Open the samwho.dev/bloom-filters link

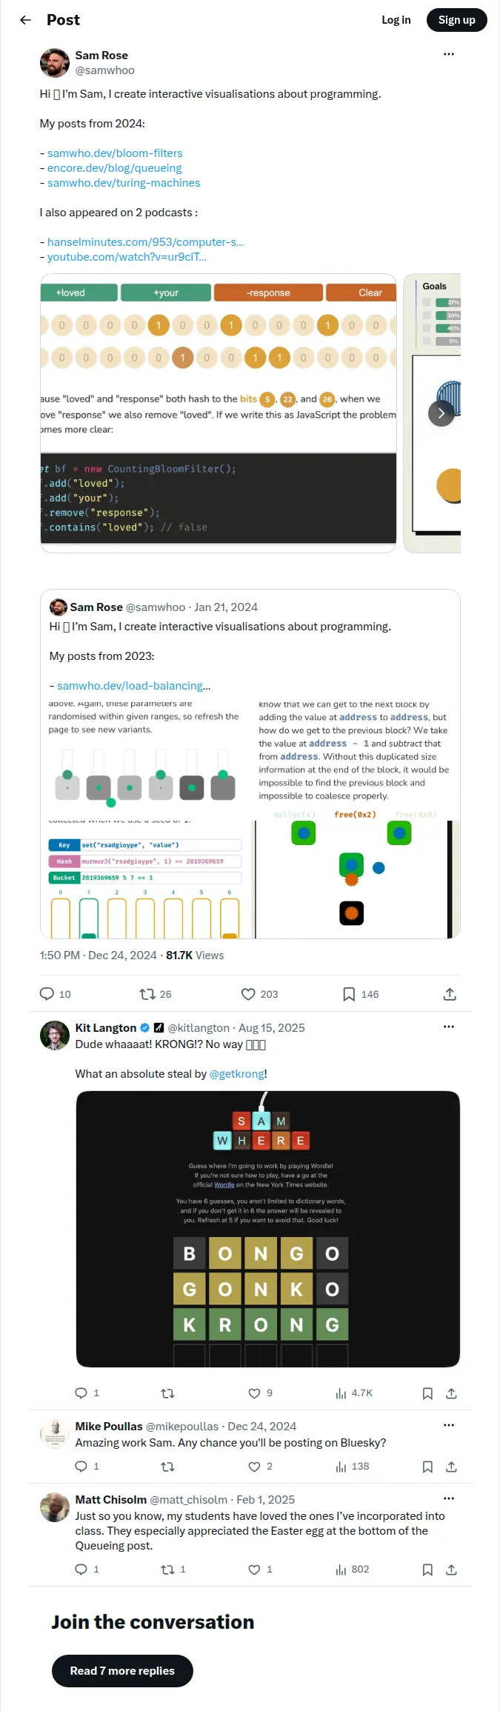pyautogui.click(x=115, y=153)
